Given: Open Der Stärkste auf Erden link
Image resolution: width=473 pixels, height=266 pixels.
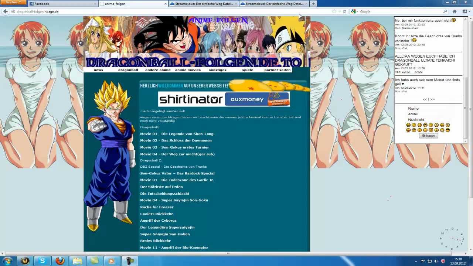Looking at the screenshot, I should click(161, 187).
